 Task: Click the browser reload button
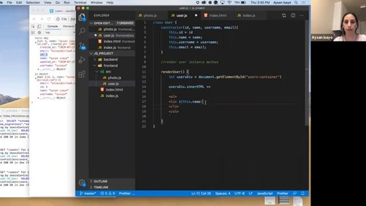point(49,19)
